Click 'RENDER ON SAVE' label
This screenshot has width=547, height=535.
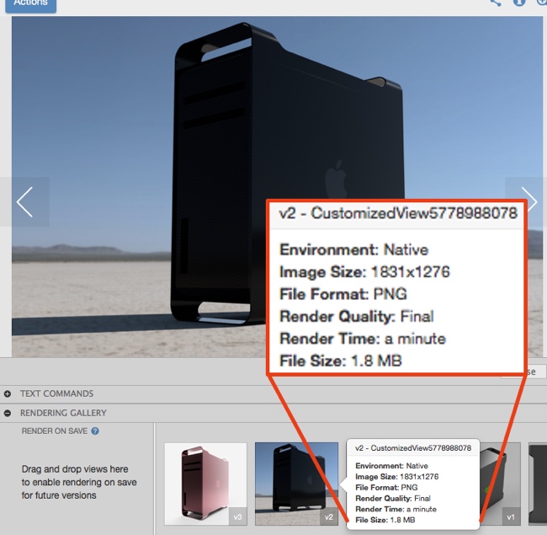pos(55,431)
